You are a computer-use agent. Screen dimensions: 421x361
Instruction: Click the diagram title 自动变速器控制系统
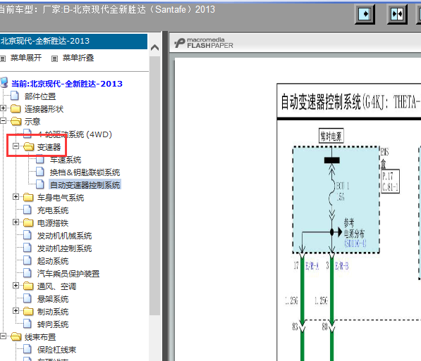[x=321, y=102]
